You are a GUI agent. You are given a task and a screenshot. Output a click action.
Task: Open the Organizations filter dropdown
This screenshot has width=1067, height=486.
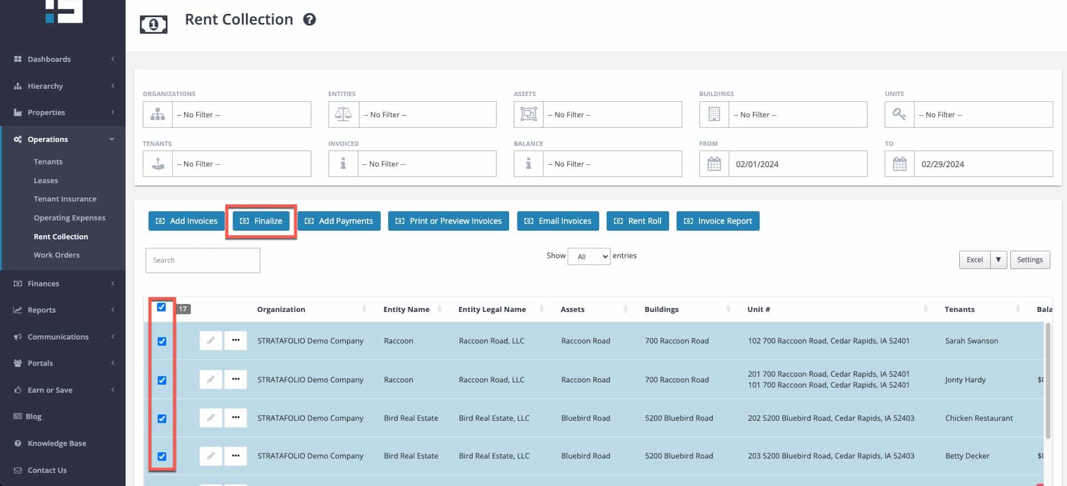tap(241, 114)
